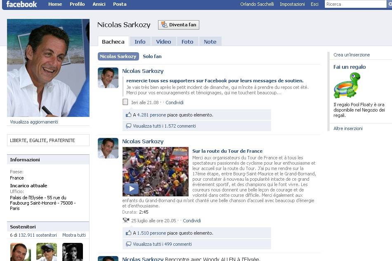The width and height of the screenshot is (392, 261).
Task: Click the 'Informazioni' section header
Action: (x=48, y=160)
